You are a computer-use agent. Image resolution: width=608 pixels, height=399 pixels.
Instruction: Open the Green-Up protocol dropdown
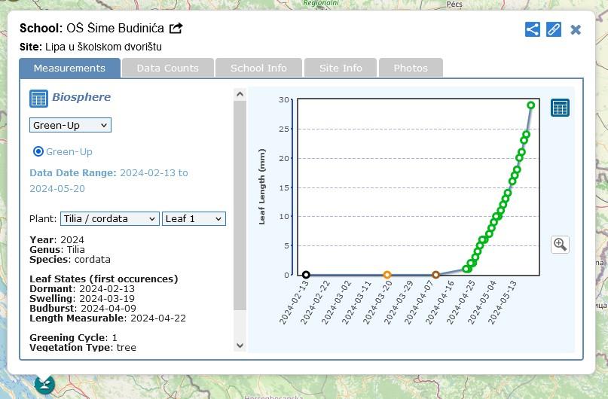(x=70, y=125)
